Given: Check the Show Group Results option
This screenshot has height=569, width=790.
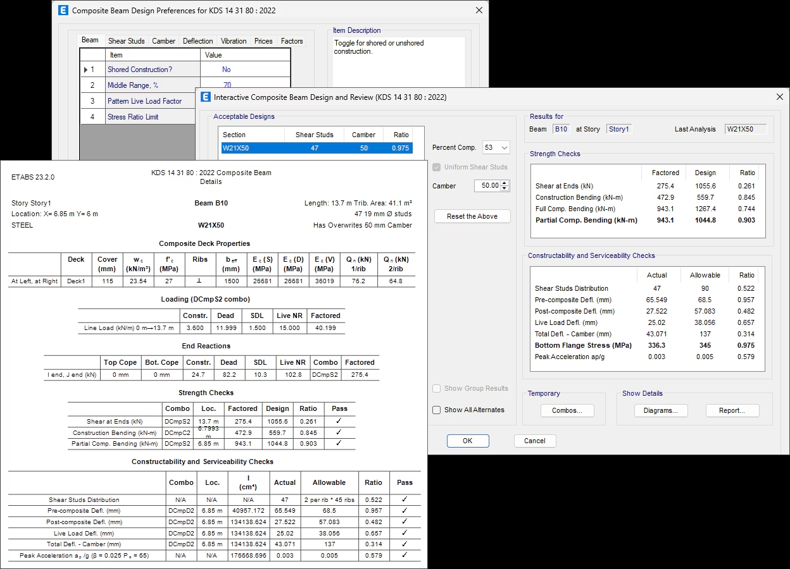Looking at the screenshot, I should (x=437, y=388).
